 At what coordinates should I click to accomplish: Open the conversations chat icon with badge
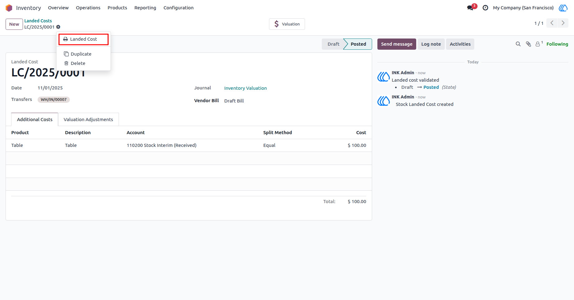click(x=471, y=8)
